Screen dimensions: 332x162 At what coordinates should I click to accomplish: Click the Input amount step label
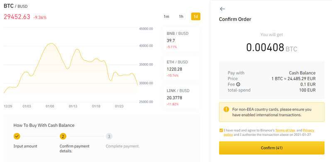click(25, 146)
